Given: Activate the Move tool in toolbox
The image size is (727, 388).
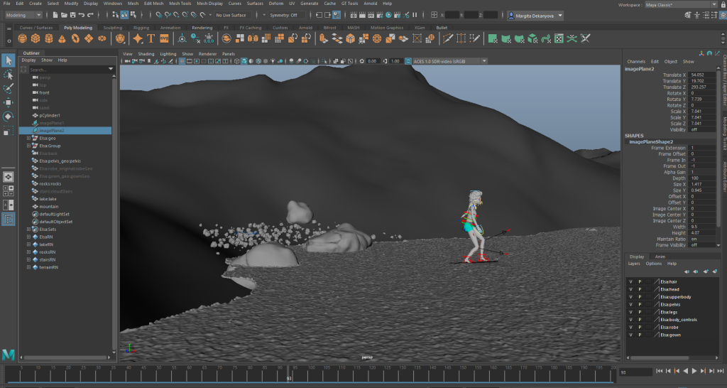Looking at the screenshot, I should [9, 102].
